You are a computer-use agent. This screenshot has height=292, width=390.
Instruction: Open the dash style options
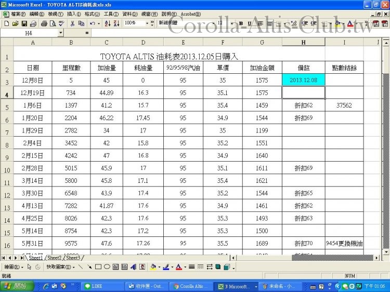(200, 267)
